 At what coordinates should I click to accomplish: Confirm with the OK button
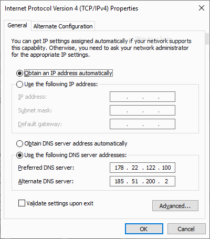tap(144, 229)
